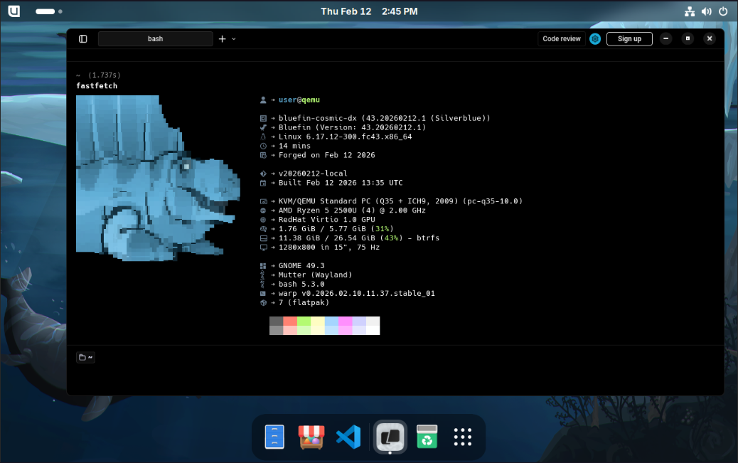Click the fastfetch command text
This screenshot has height=463, width=738.
pyautogui.click(x=97, y=86)
